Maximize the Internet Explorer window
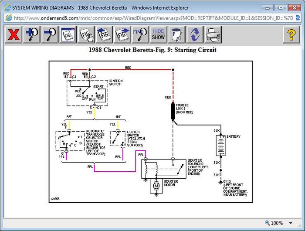The width and height of the screenshot is (305, 231). pyautogui.click(x=281, y=8)
